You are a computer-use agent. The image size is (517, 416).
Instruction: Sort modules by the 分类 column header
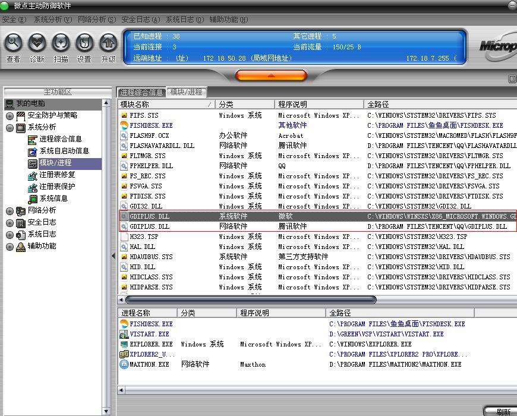tap(245, 105)
